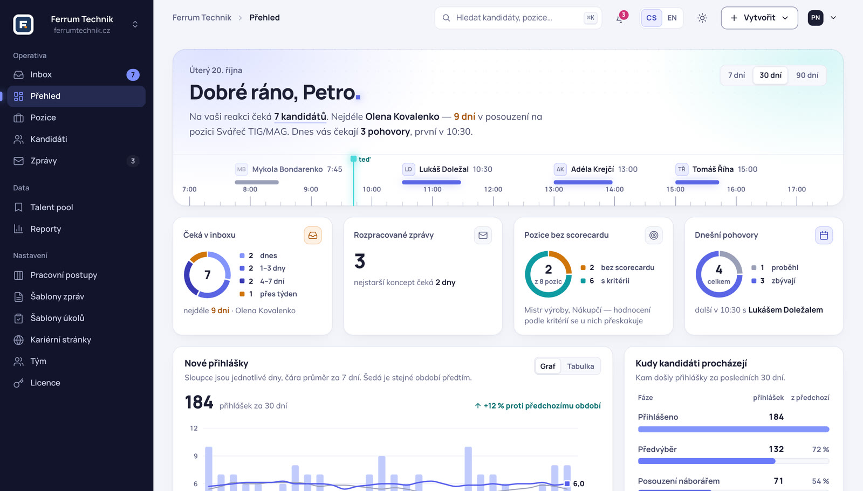The image size is (863, 491).
Task: Click the MB avatar for Mykola Bondarenko
Action: pos(241,169)
